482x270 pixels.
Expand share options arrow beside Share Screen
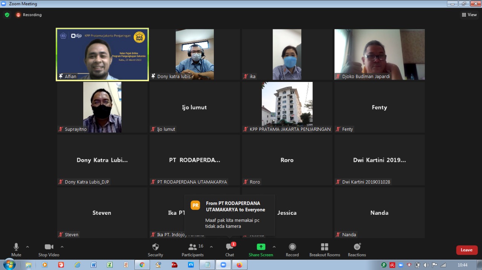[274, 247]
